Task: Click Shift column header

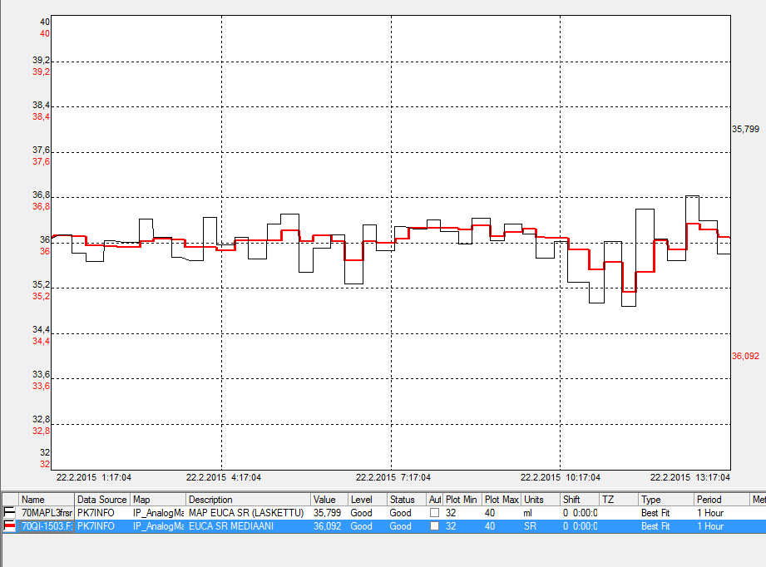Action: [x=580, y=500]
